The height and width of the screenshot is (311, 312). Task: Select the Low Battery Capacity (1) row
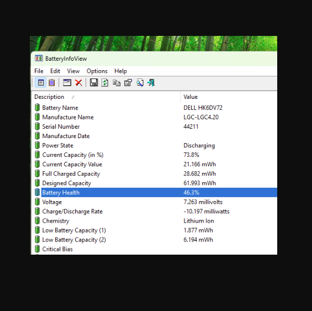tap(154, 230)
